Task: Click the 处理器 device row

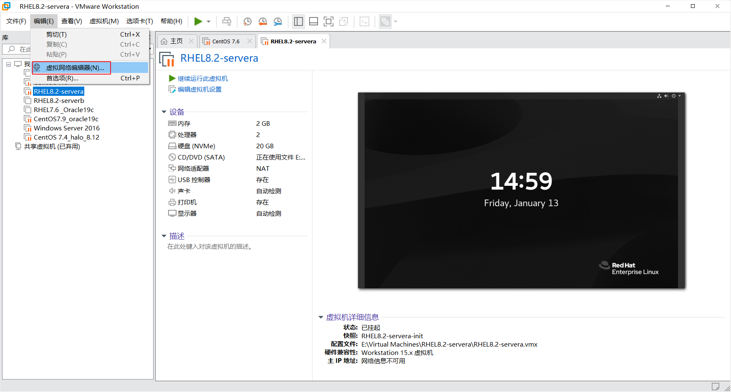Action: 237,135
